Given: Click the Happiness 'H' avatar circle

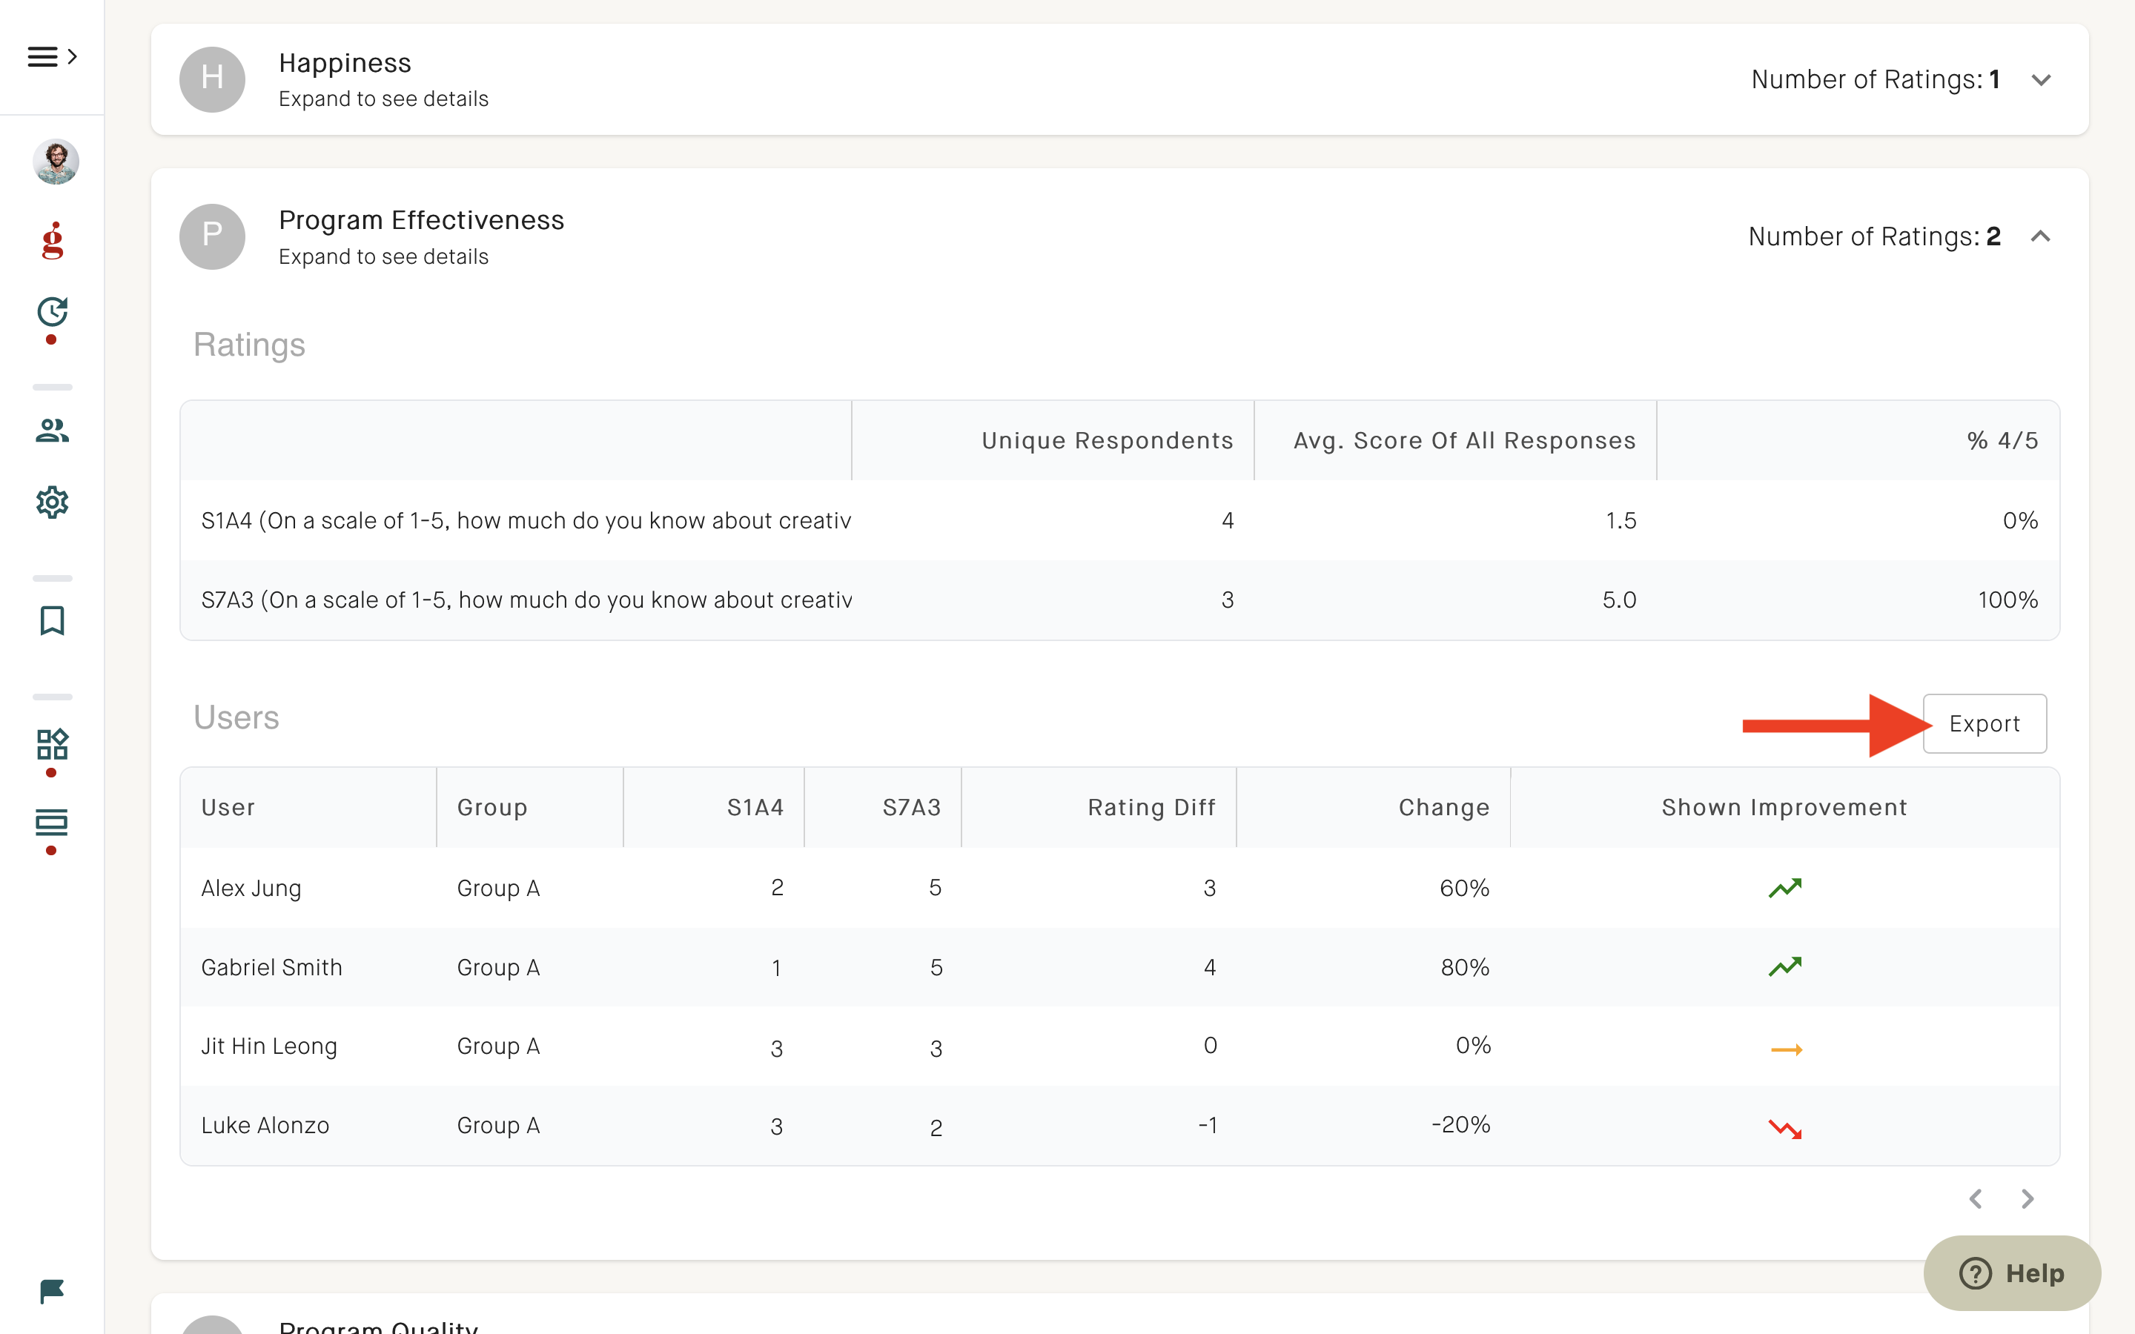Looking at the screenshot, I should point(212,79).
